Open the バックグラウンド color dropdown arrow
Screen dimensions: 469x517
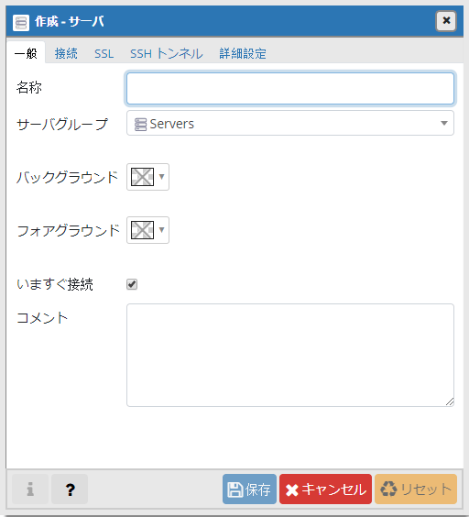161,177
